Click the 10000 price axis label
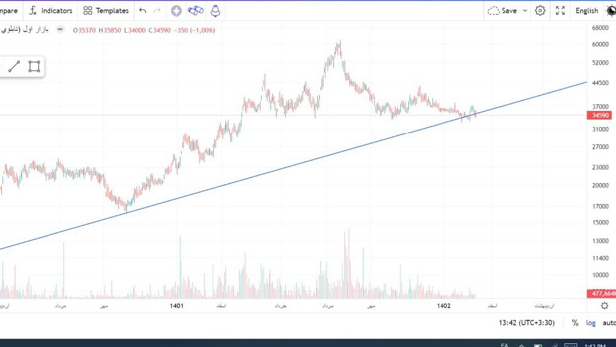Image resolution: width=616 pixels, height=347 pixels. click(x=600, y=275)
